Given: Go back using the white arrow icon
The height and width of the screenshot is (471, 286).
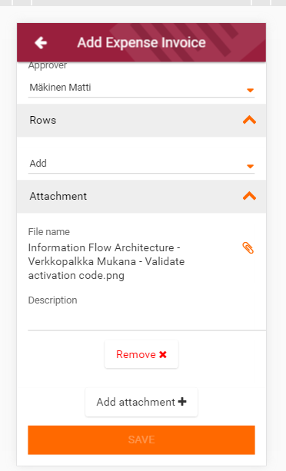Looking at the screenshot, I should click(x=41, y=43).
